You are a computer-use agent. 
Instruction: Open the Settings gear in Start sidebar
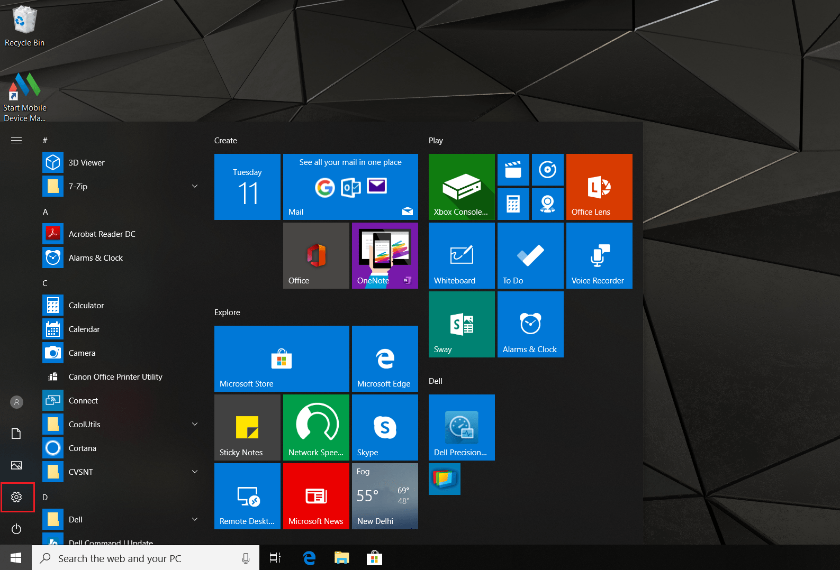point(16,497)
